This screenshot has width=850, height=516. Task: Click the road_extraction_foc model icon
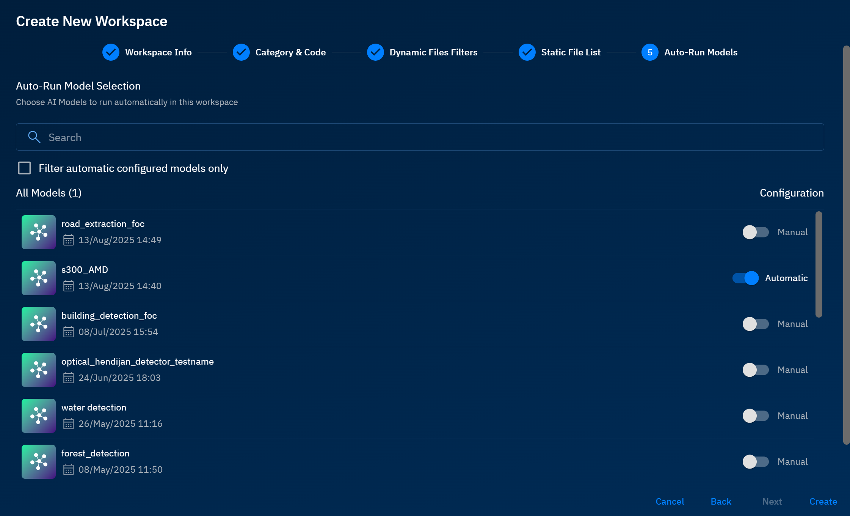[x=39, y=232]
